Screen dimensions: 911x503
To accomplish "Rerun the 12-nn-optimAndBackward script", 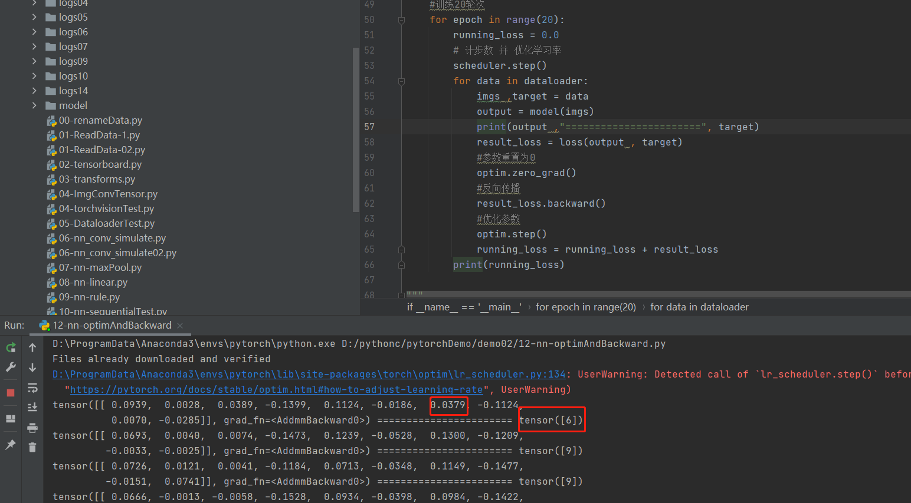I will 11,348.
